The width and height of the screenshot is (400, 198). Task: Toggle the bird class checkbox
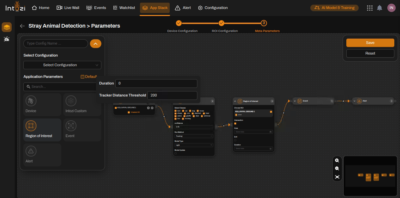(175, 111)
